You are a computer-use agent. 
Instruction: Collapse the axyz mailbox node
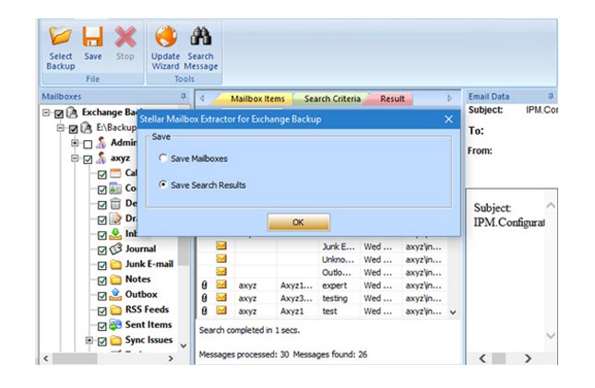pos(75,159)
